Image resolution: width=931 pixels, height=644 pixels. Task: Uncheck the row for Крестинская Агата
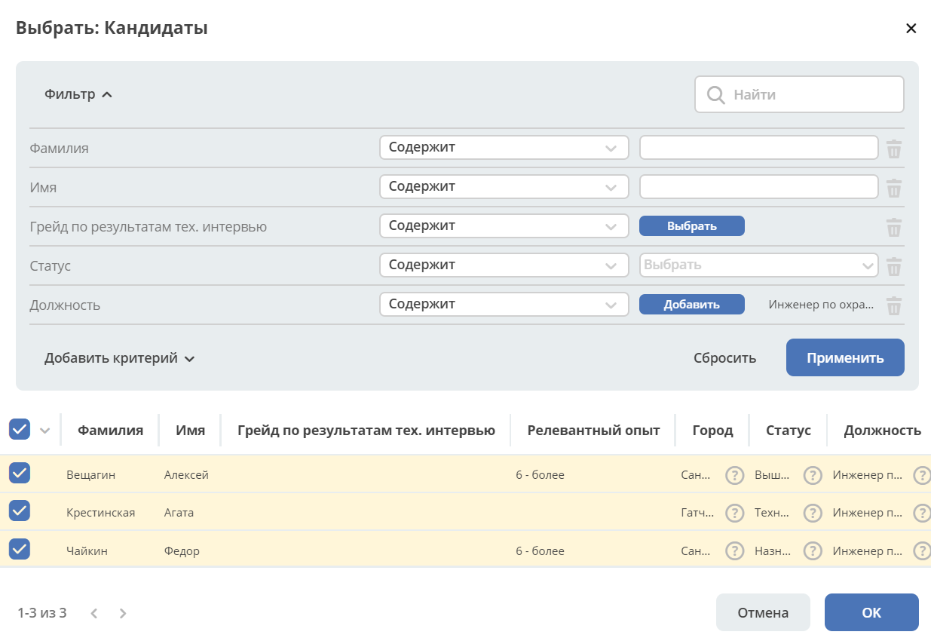20,511
